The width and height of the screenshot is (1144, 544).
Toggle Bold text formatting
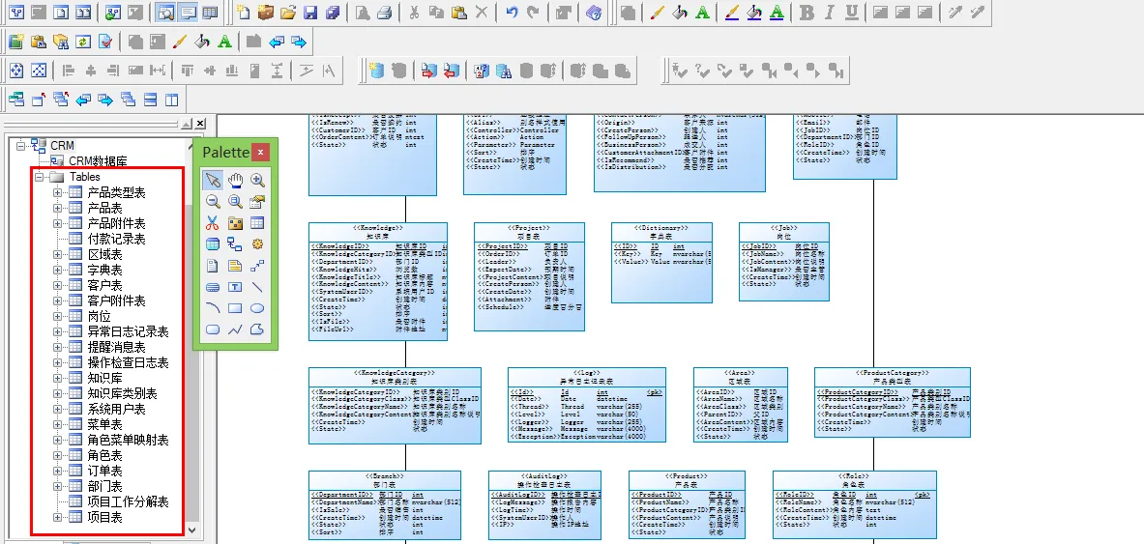tap(807, 13)
